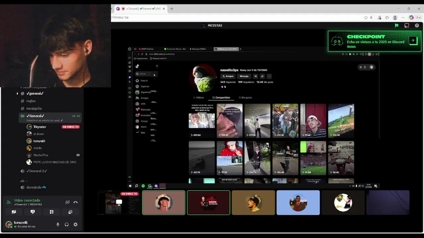Viewport: 424px width, 238px height.
Task: Click lcmurelli avatar in the user panel
Action: [9, 224]
